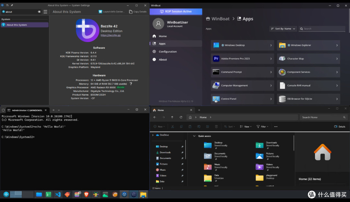350x202 pixels.
Task: Open the terminal profile dropdown arrow
Action: pyautogui.click(x=59, y=110)
